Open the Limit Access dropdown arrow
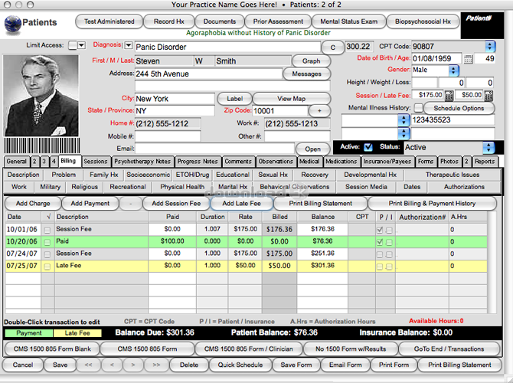The width and height of the screenshot is (513, 383). [81, 45]
